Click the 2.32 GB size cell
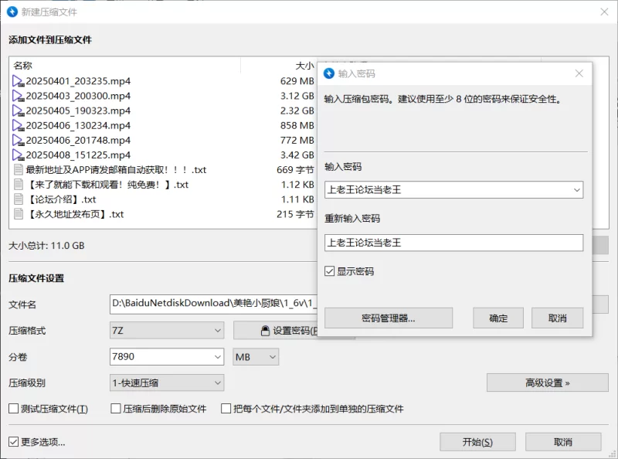The image size is (618, 459). [297, 110]
